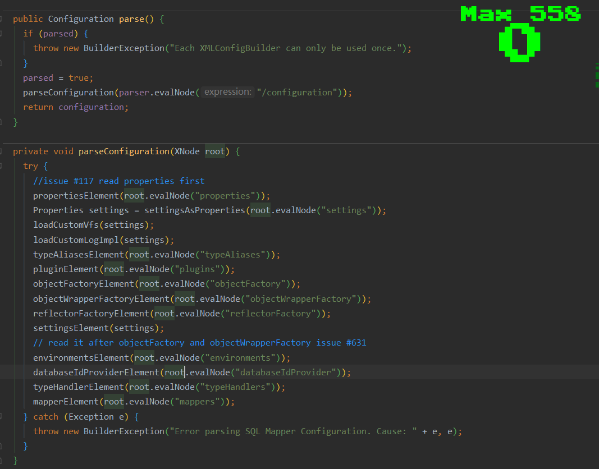The width and height of the screenshot is (599, 469).
Task: Click the "environments" string literal
Action: [x=240, y=358]
